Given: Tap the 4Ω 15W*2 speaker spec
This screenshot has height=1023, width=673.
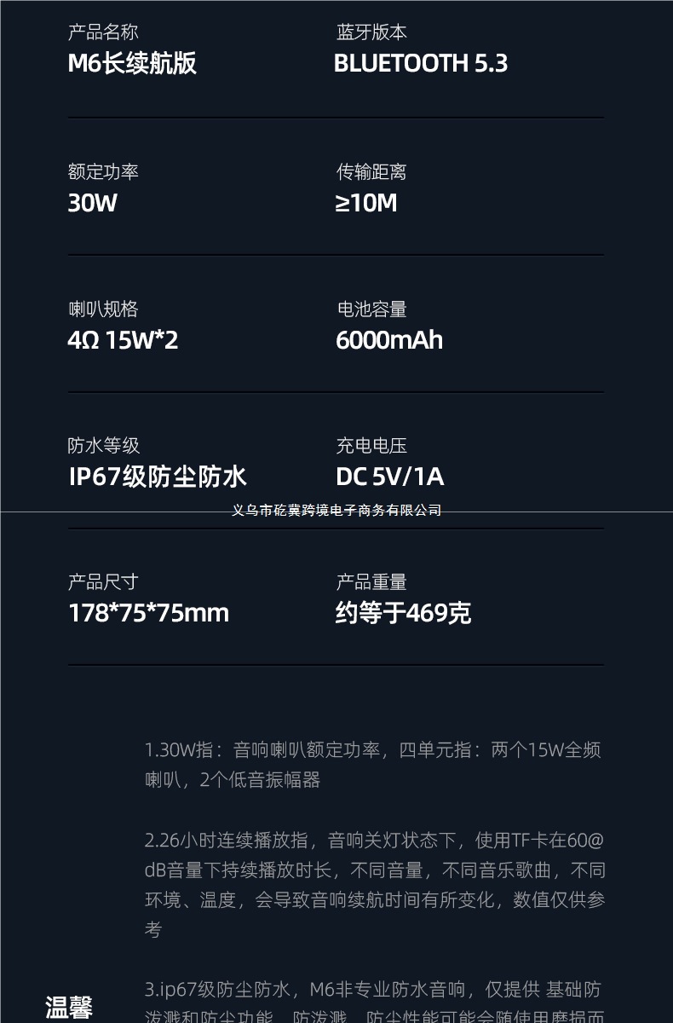Looking at the screenshot, I should click(x=124, y=340).
